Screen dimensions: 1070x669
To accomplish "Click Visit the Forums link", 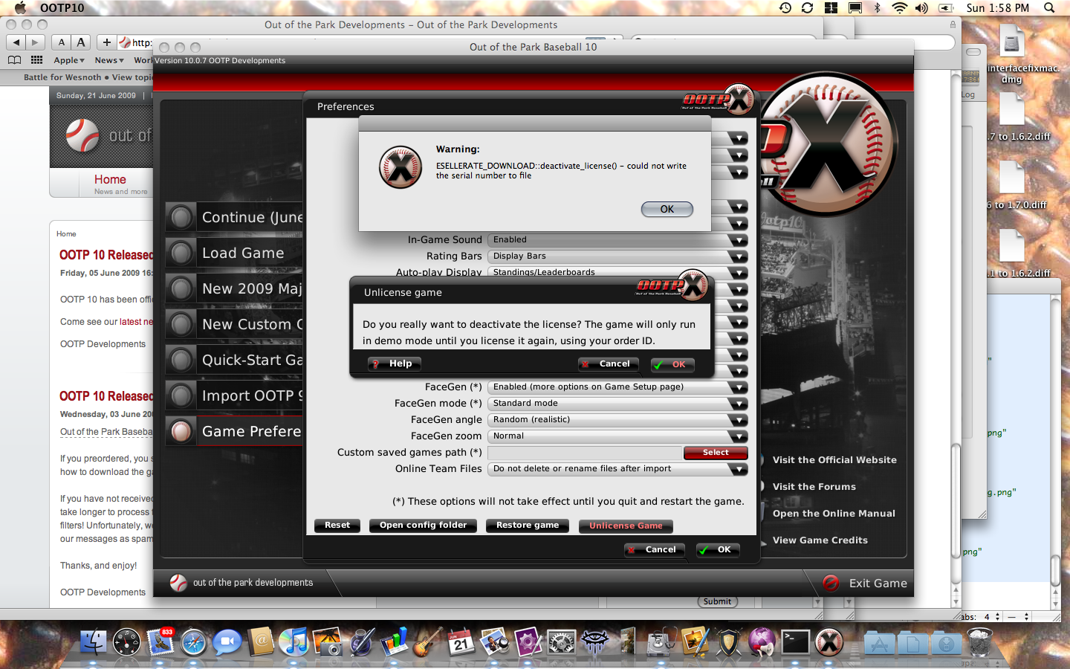I will [x=814, y=487].
